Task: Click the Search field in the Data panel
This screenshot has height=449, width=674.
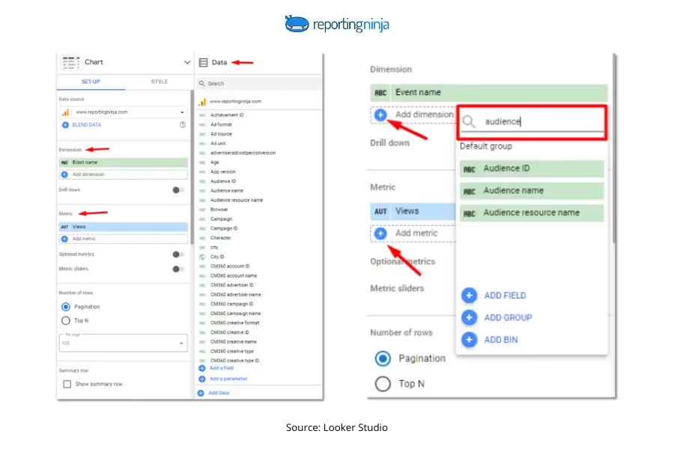Action: (x=259, y=83)
